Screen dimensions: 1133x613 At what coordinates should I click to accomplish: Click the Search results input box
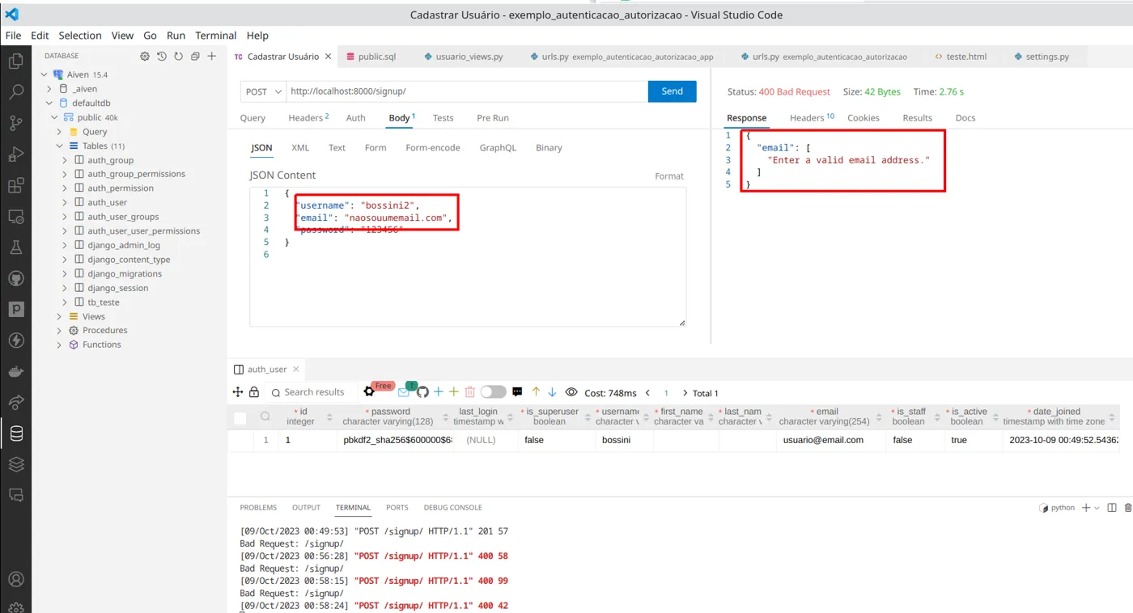click(x=312, y=392)
